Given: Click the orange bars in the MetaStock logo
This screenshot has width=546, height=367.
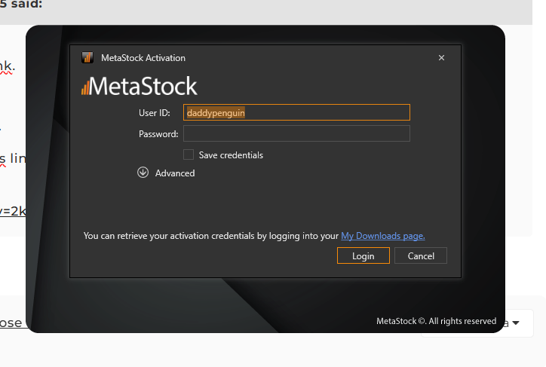Looking at the screenshot, I should point(85,87).
